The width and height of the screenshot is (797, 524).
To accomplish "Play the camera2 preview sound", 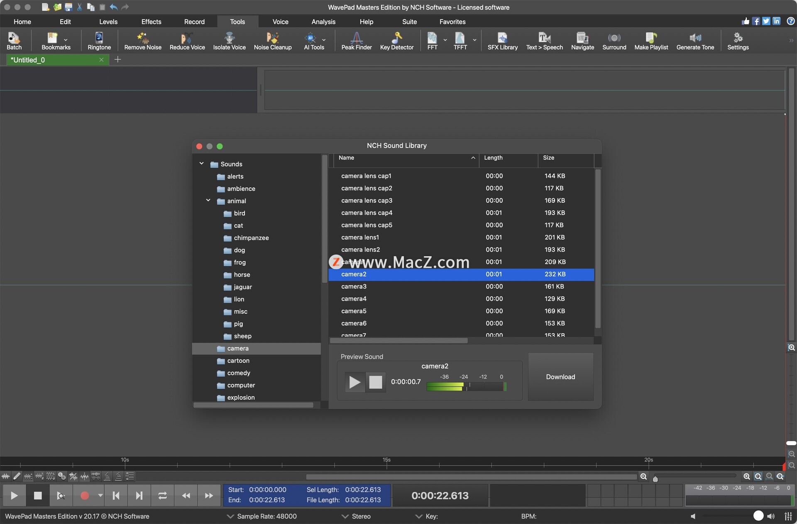I will (x=355, y=382).
